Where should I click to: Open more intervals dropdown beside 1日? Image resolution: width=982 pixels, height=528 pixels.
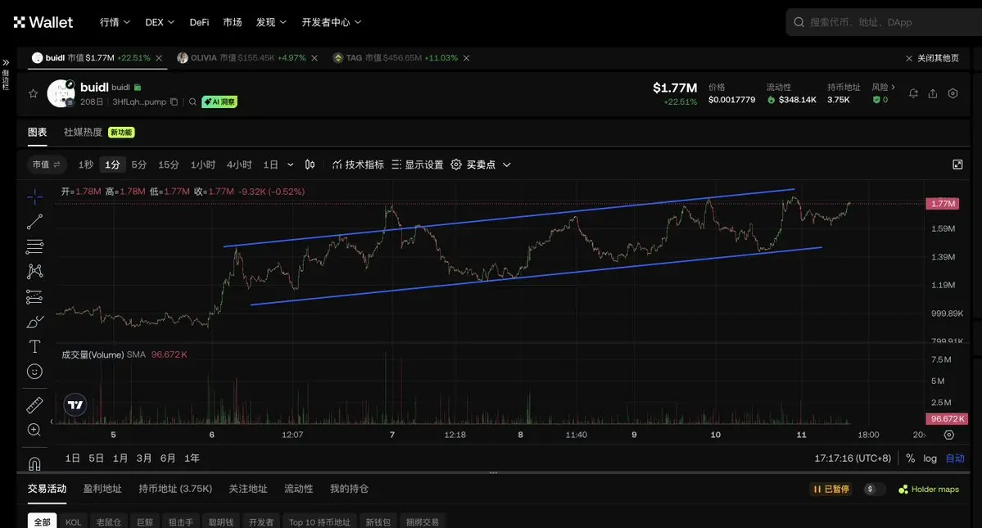click(291, 165)
